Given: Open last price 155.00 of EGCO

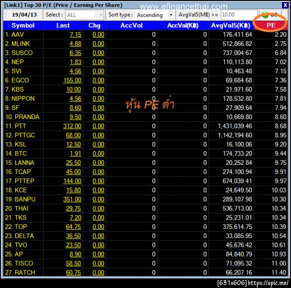Looking at the screenshot, I should [72, 80].
